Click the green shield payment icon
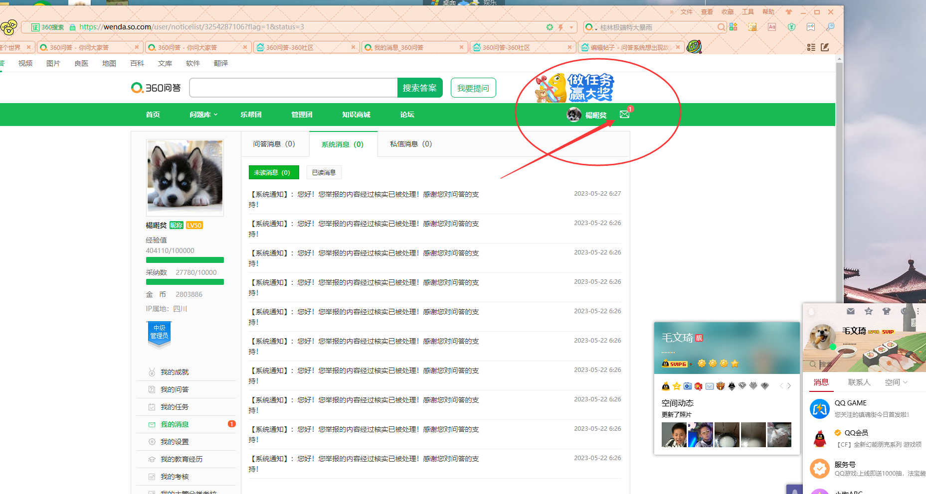The width and height of the screenshot is (926, 494). pos(791,27)
